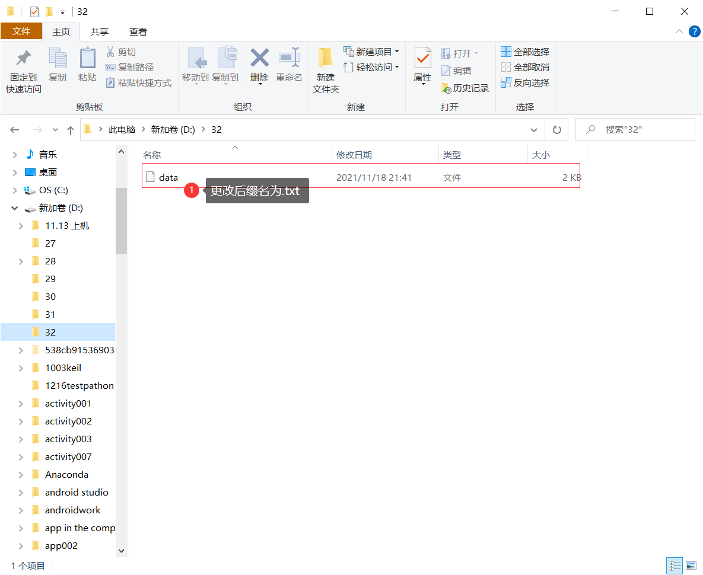Select 1003keil folder in the tree
The width and height of the screenshot is (703, 575).
click(63, 368)
